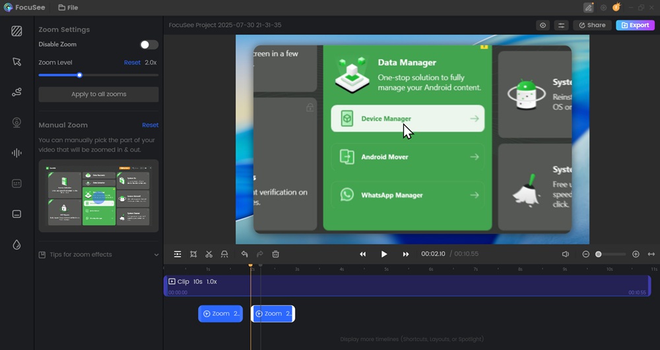Open the audio waveform sidebar icon
The height and width of the screenshot is (350, 660).
pyautogui.click(x=17, y=153)
